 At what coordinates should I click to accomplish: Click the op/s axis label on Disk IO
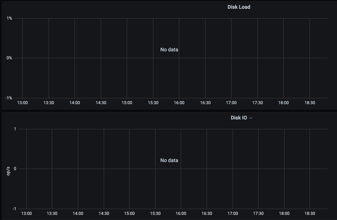(8, 171)
